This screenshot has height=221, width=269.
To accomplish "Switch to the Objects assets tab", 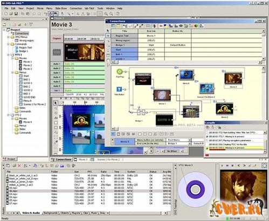I will pos(65,213).
